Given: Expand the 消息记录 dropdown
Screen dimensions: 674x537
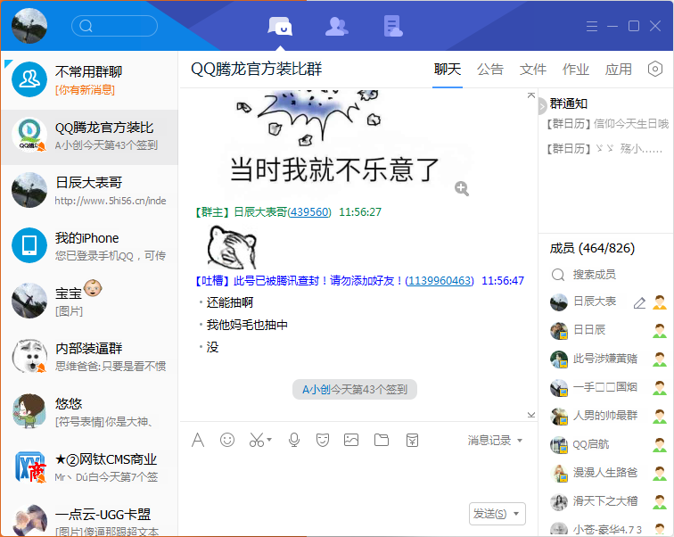Looking at the screenshot, I should click(x=520, y=441).
